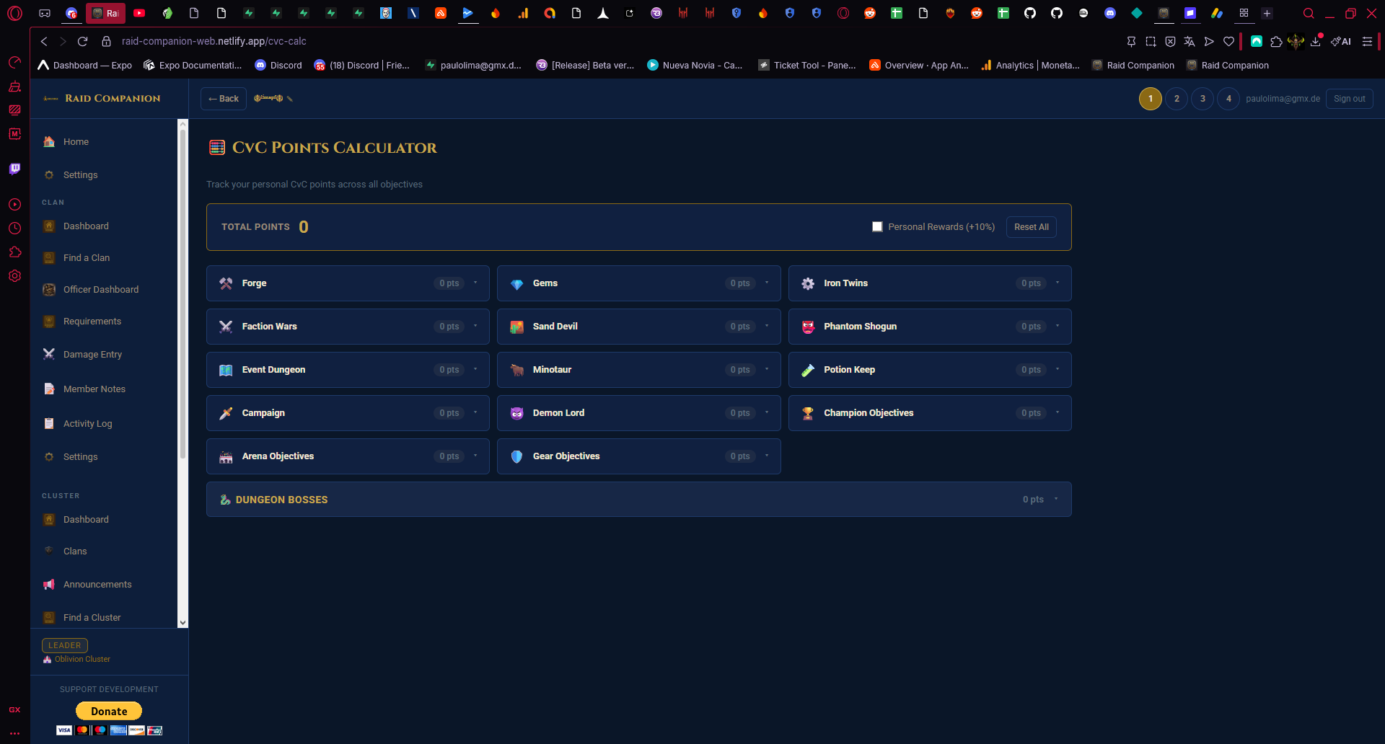Screen dimensions: 1385x744
Task: Click the Dungeon Bosses dragon icon
Action: (x=225, y=500)
